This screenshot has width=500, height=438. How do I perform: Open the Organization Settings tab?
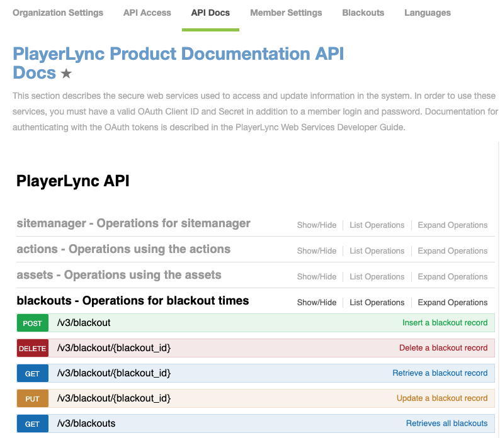coord(58,13)
